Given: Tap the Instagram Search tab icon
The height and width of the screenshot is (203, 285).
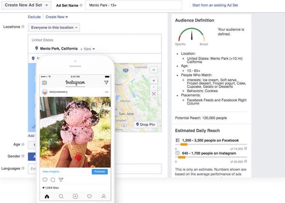Looking at the screenshot, I should click(x=61, y=196).
